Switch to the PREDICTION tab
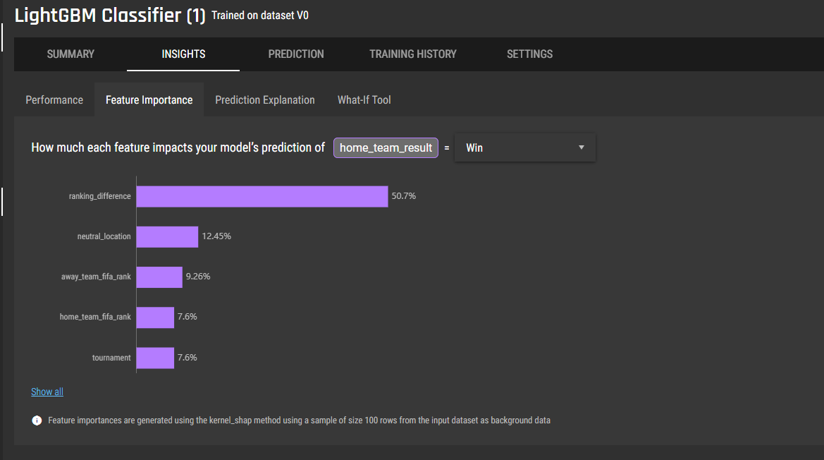 click(x=296, y=54)
